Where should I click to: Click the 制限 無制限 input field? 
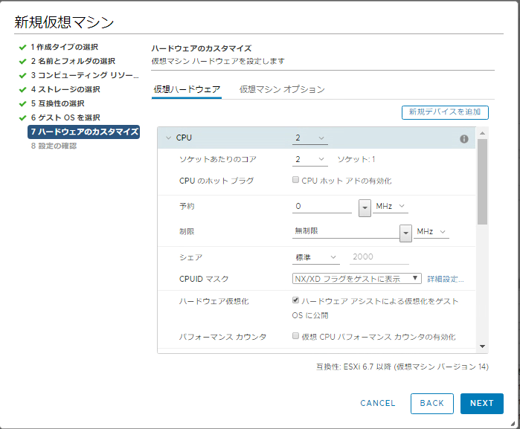(x=346, y=231)
